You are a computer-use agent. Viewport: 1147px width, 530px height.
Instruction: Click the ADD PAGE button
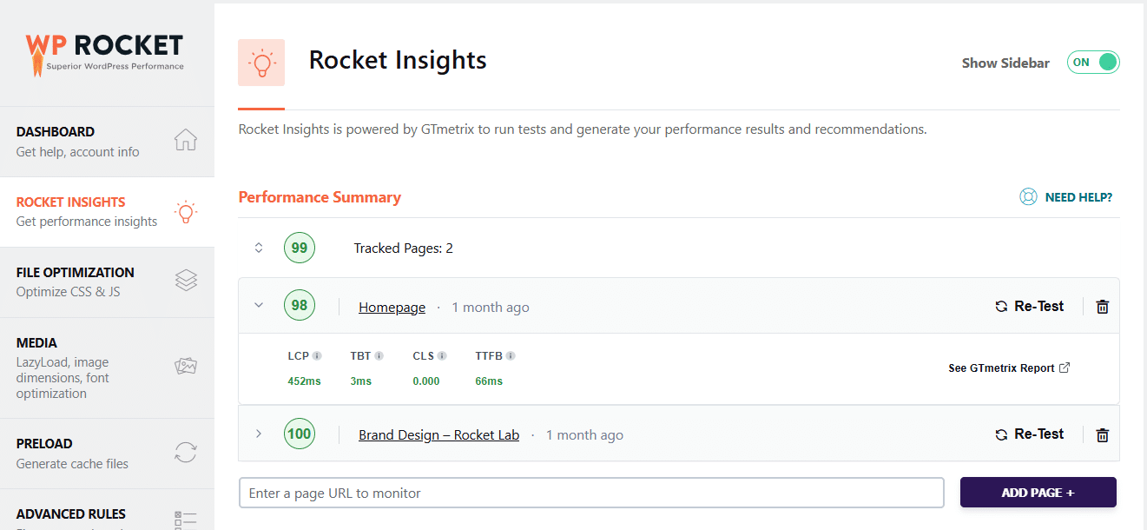point(1038,492)
